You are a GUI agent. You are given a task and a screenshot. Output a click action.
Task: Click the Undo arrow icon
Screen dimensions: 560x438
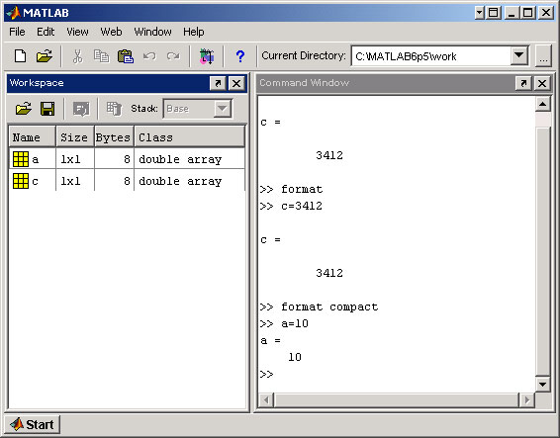tap(149, 56)
